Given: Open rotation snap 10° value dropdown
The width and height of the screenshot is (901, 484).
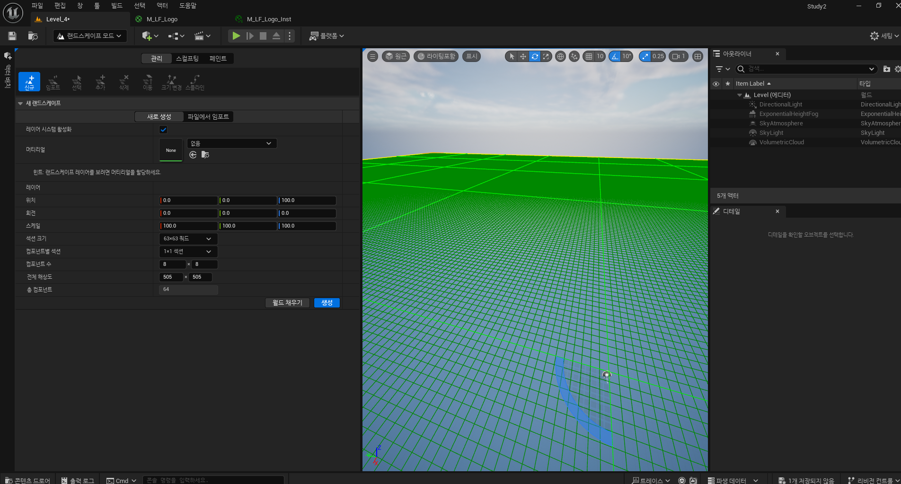Looking at the screenshot, I should [x=627, y=56].
